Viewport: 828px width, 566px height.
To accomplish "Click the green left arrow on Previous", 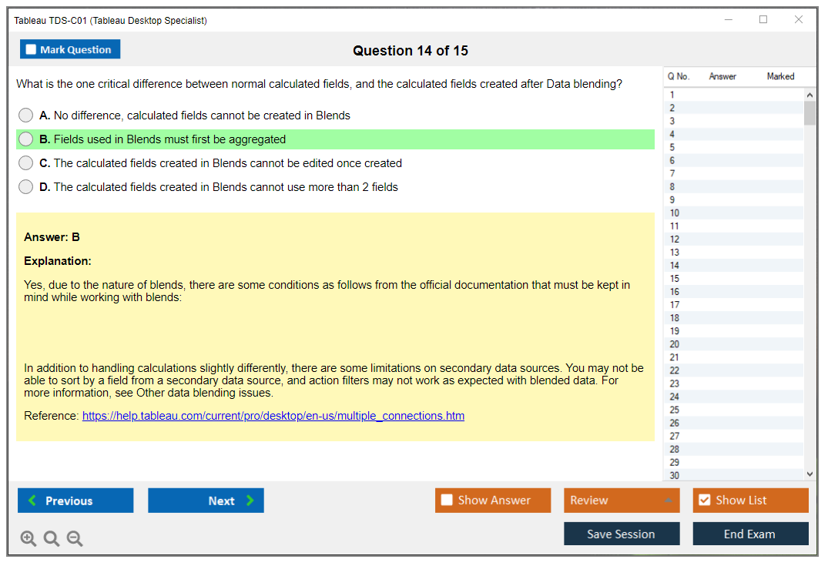I will [x=32, y=501].
